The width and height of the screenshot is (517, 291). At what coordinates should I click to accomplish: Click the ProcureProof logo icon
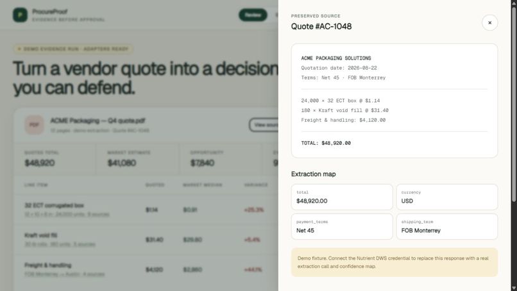tap(20, 15)
